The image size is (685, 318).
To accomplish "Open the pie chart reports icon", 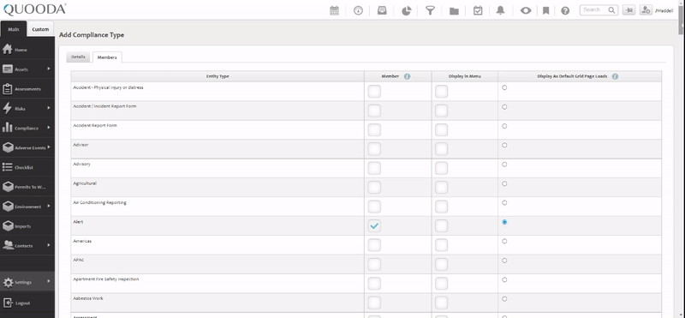I will (x=406, y=10).
